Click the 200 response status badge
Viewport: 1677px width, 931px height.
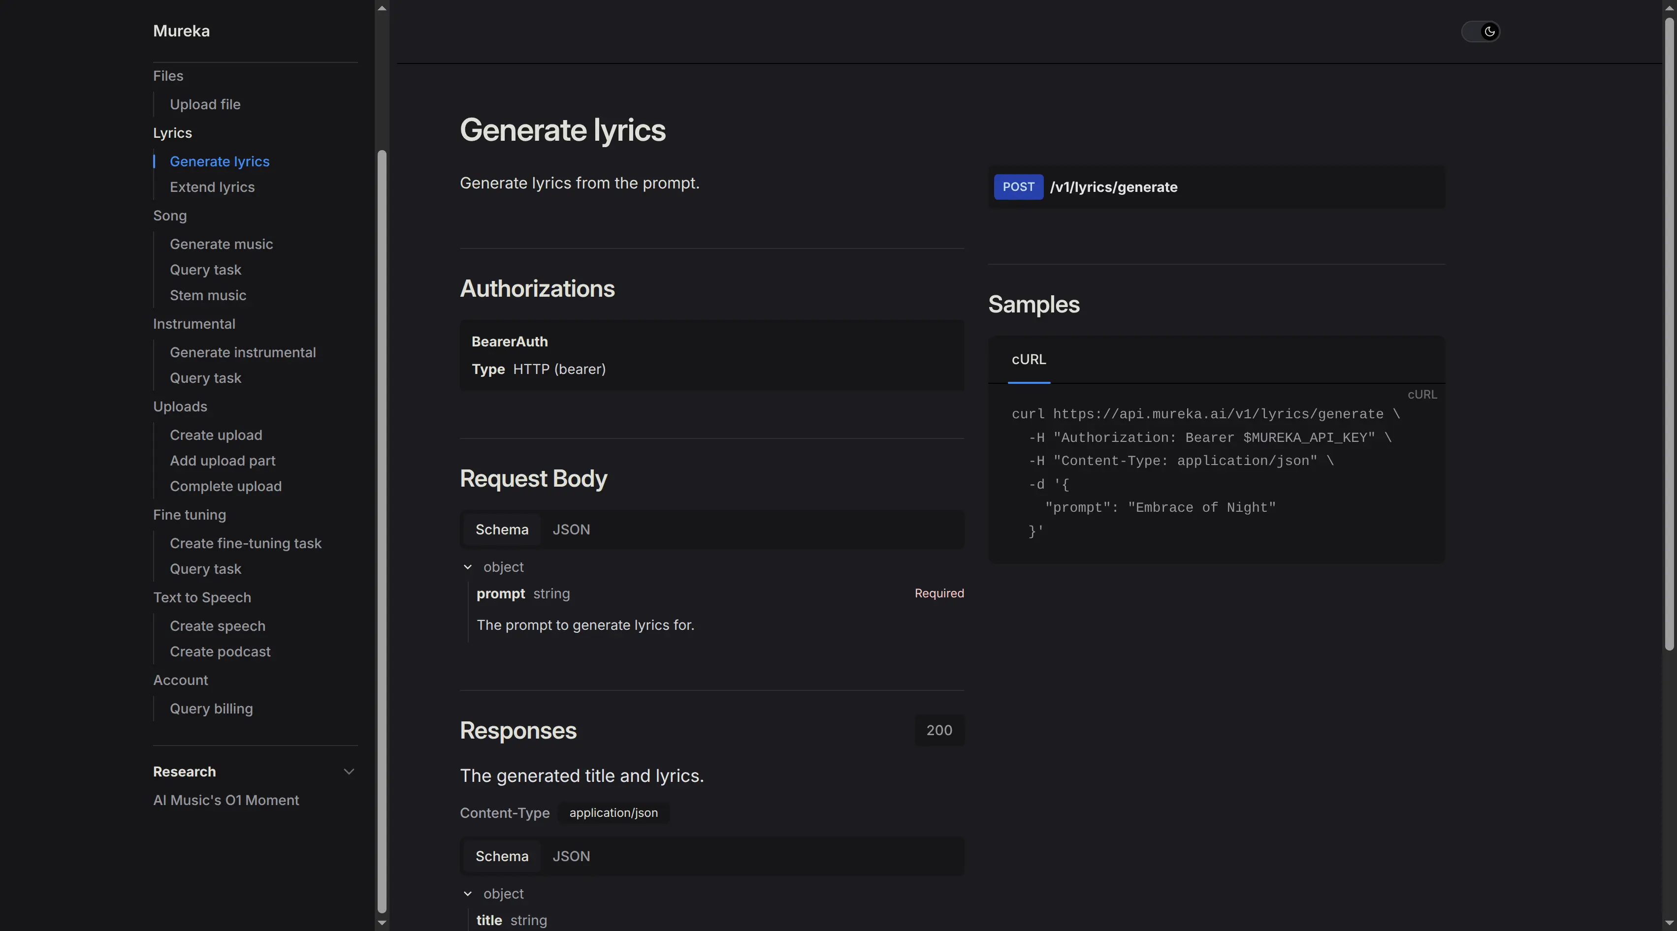coord(939,730)
